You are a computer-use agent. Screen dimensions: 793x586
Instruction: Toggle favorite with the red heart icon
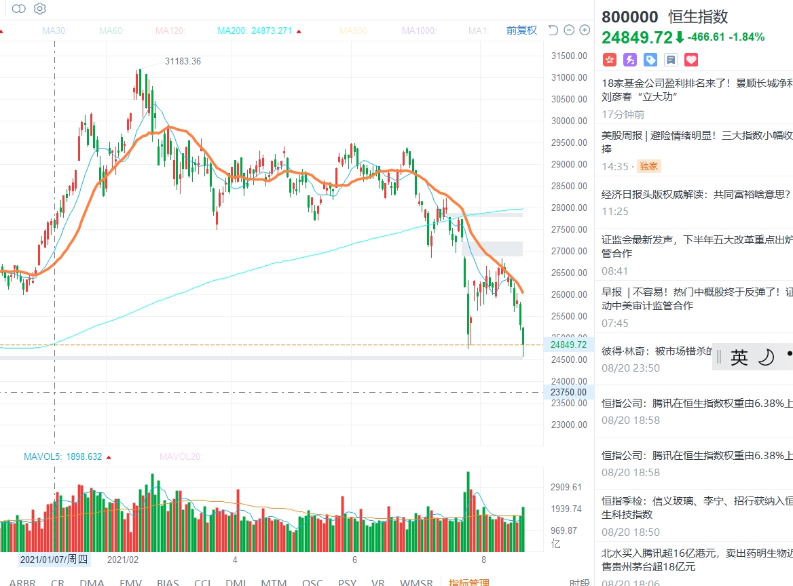click(x=691, y=60)
